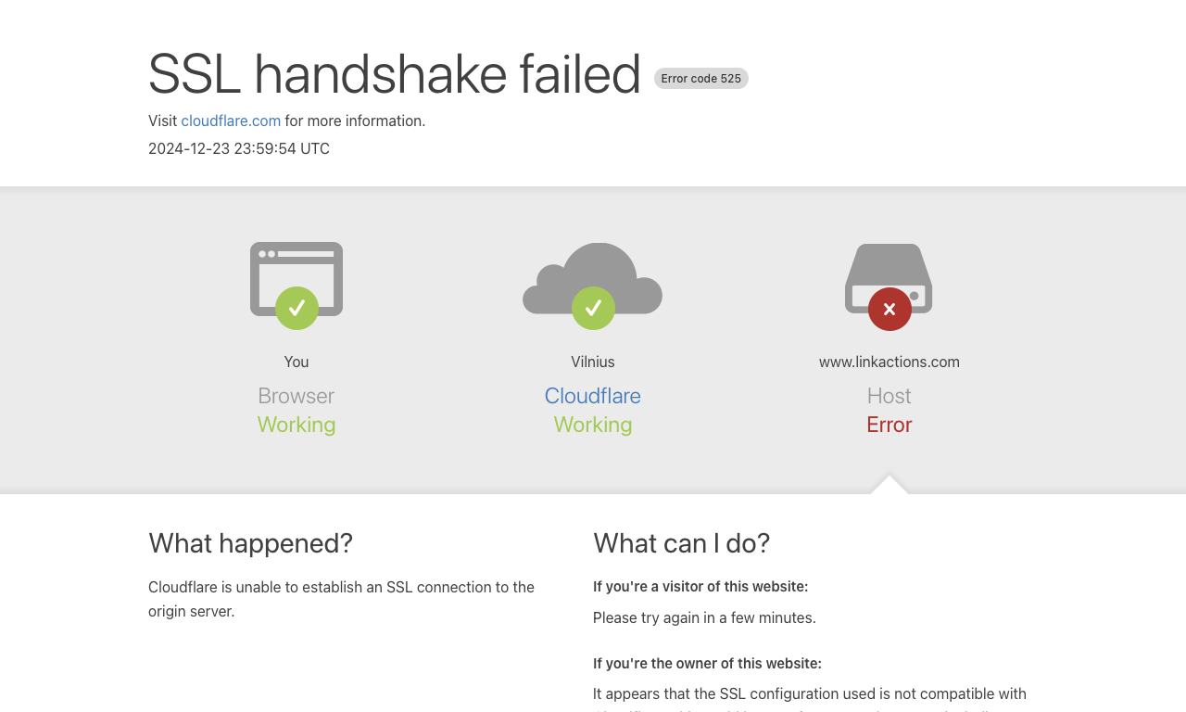Open the cloudflare.com link
This screenshot has width=1186, height=712.
coord(231,121)
